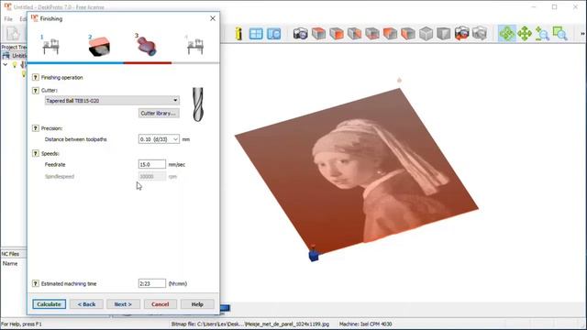Click the grayed-out camera icon

[480, 34]
